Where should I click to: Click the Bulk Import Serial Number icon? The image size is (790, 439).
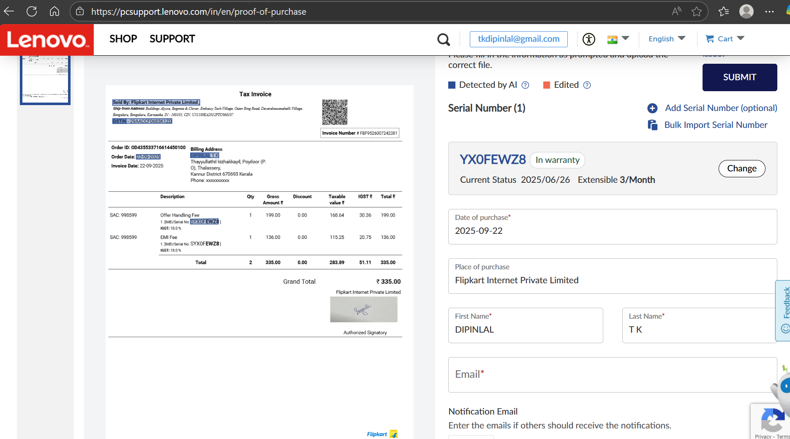[x=652, y=125]
